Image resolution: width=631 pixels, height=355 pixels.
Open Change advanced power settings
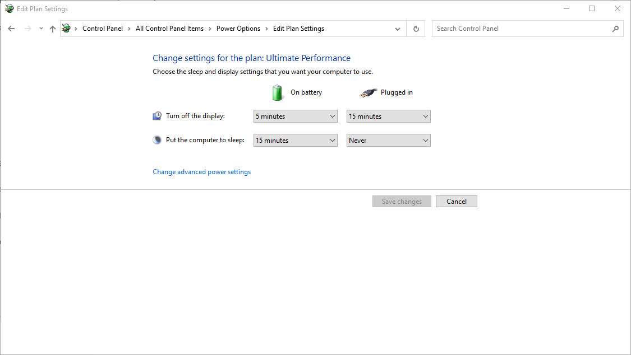[201, 172]
